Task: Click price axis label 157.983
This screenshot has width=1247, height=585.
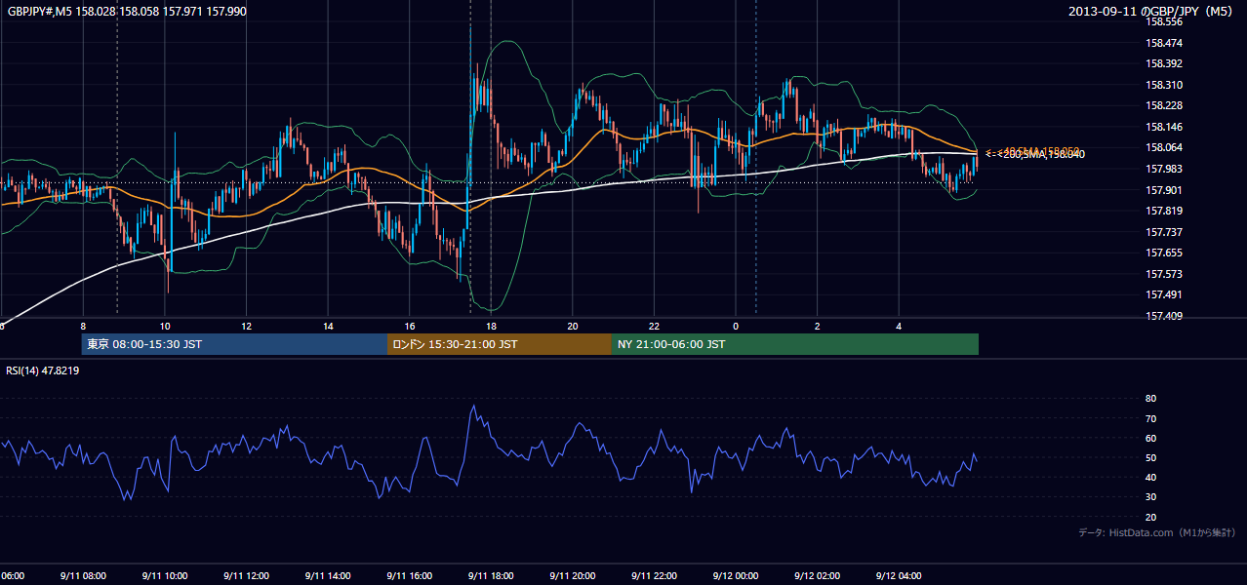Action: (1164, 169)
